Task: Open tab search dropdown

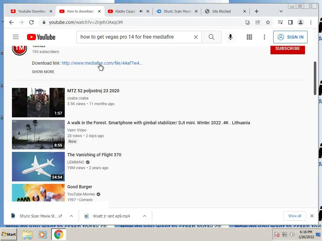Action: point(281,11)
